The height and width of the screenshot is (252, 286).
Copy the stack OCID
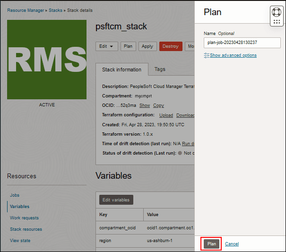point(158,105)
